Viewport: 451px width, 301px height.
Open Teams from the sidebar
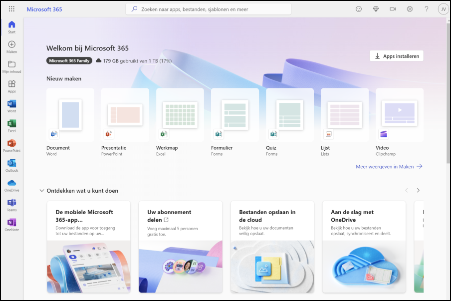coord(12,206)
